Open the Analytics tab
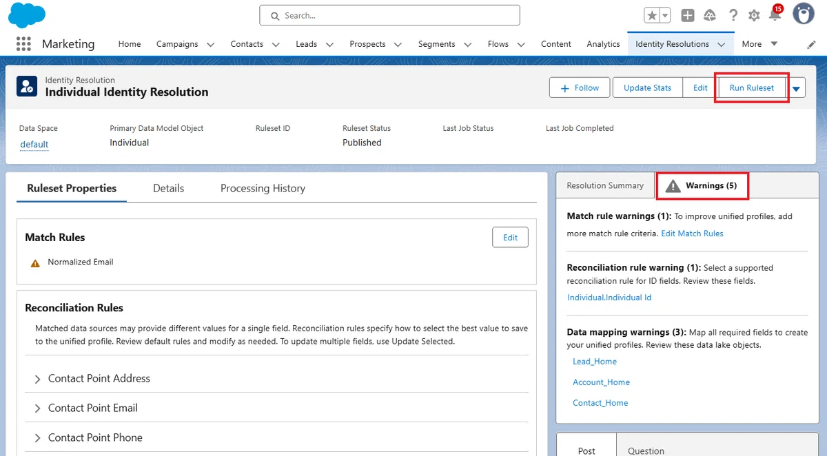This screenshot has height=456, width=827. [603, 43]
